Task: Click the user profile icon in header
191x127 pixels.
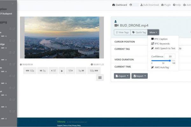Action: tap(131, 5)
